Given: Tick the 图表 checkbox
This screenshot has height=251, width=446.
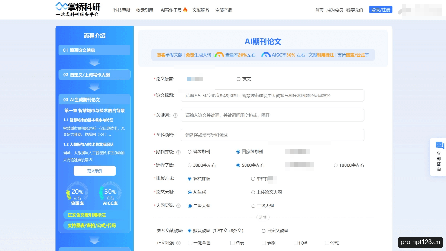Looking at the screenshot, I should [x=232, y=243].
